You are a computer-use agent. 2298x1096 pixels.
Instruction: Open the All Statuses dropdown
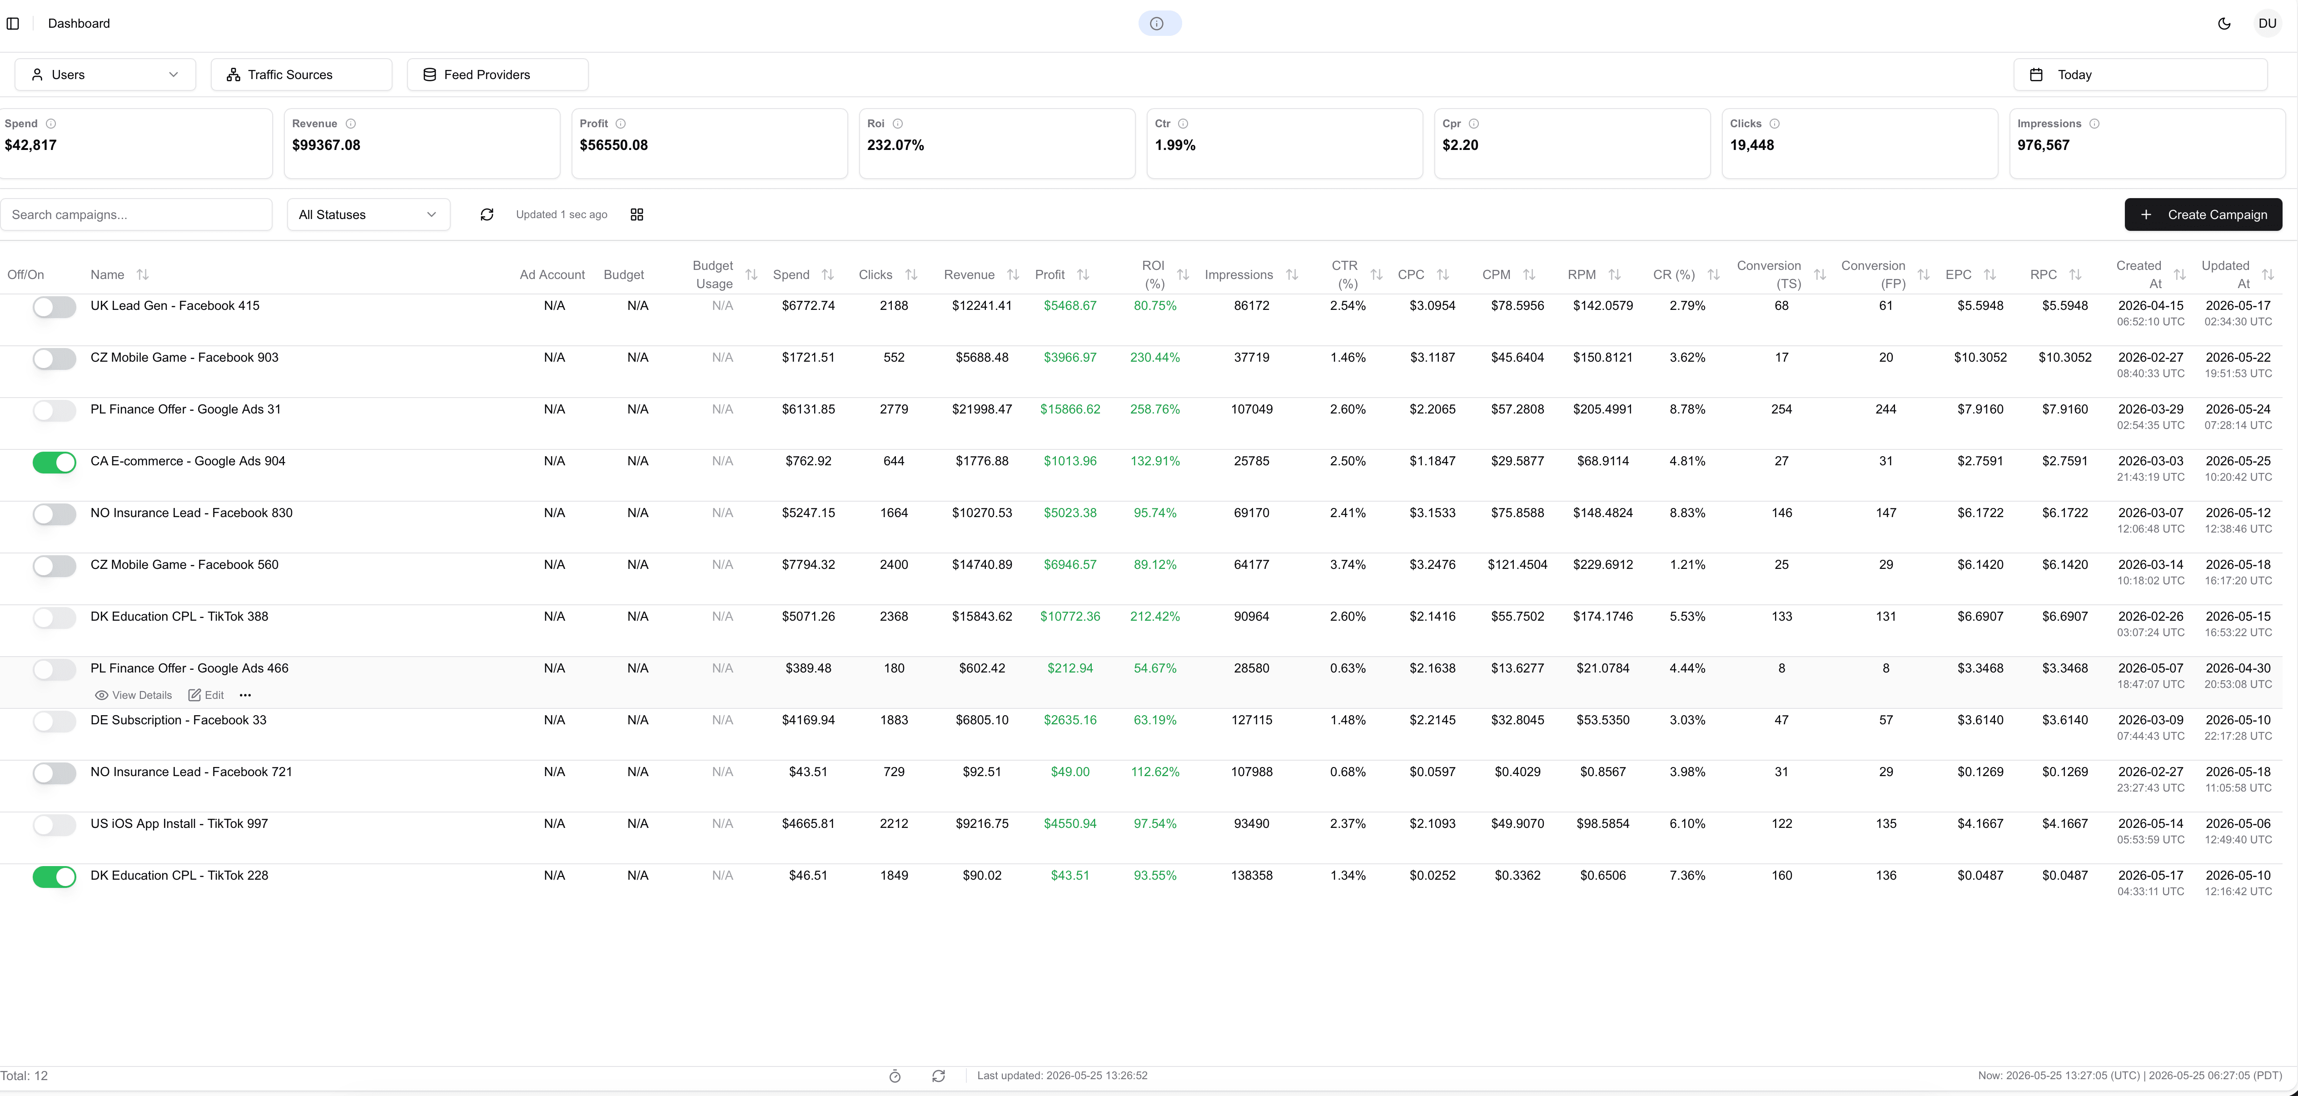tap(368, 214)
